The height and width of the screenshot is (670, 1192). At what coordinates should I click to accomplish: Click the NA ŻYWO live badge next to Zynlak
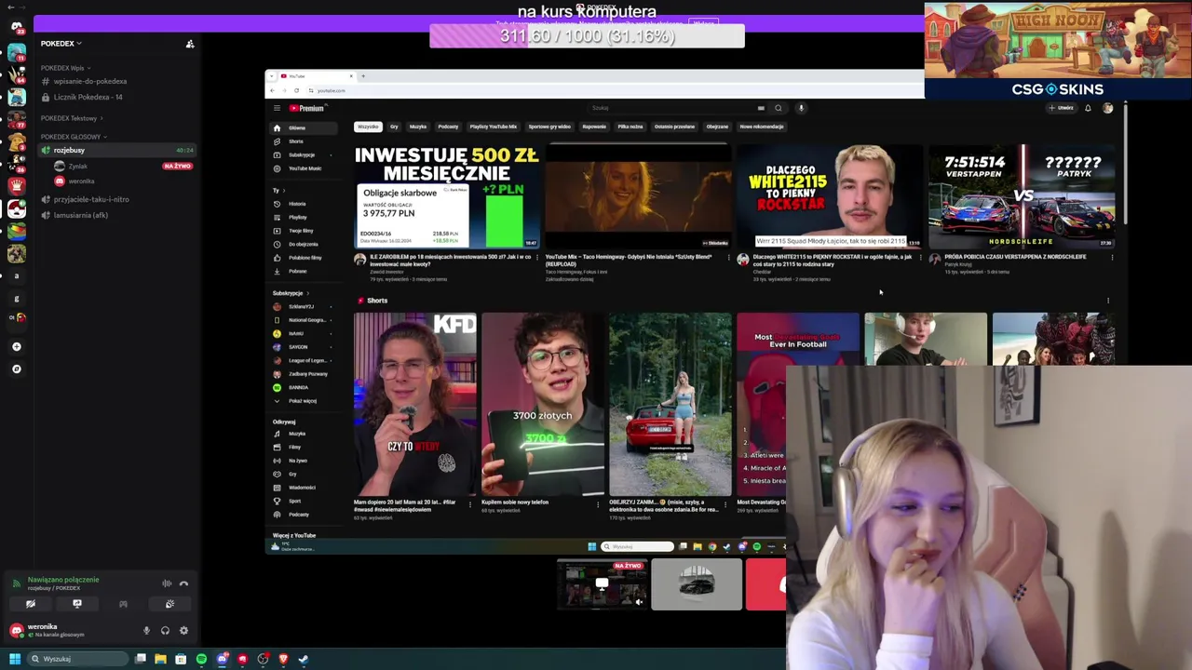coord(177,166)
